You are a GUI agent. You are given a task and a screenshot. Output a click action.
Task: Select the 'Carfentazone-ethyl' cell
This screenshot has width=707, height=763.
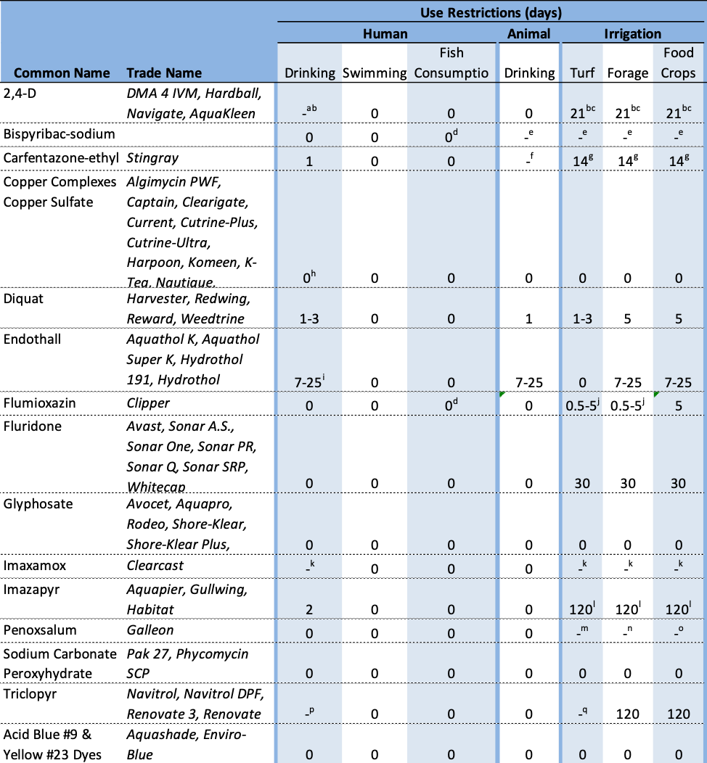[x=61, y=158]
